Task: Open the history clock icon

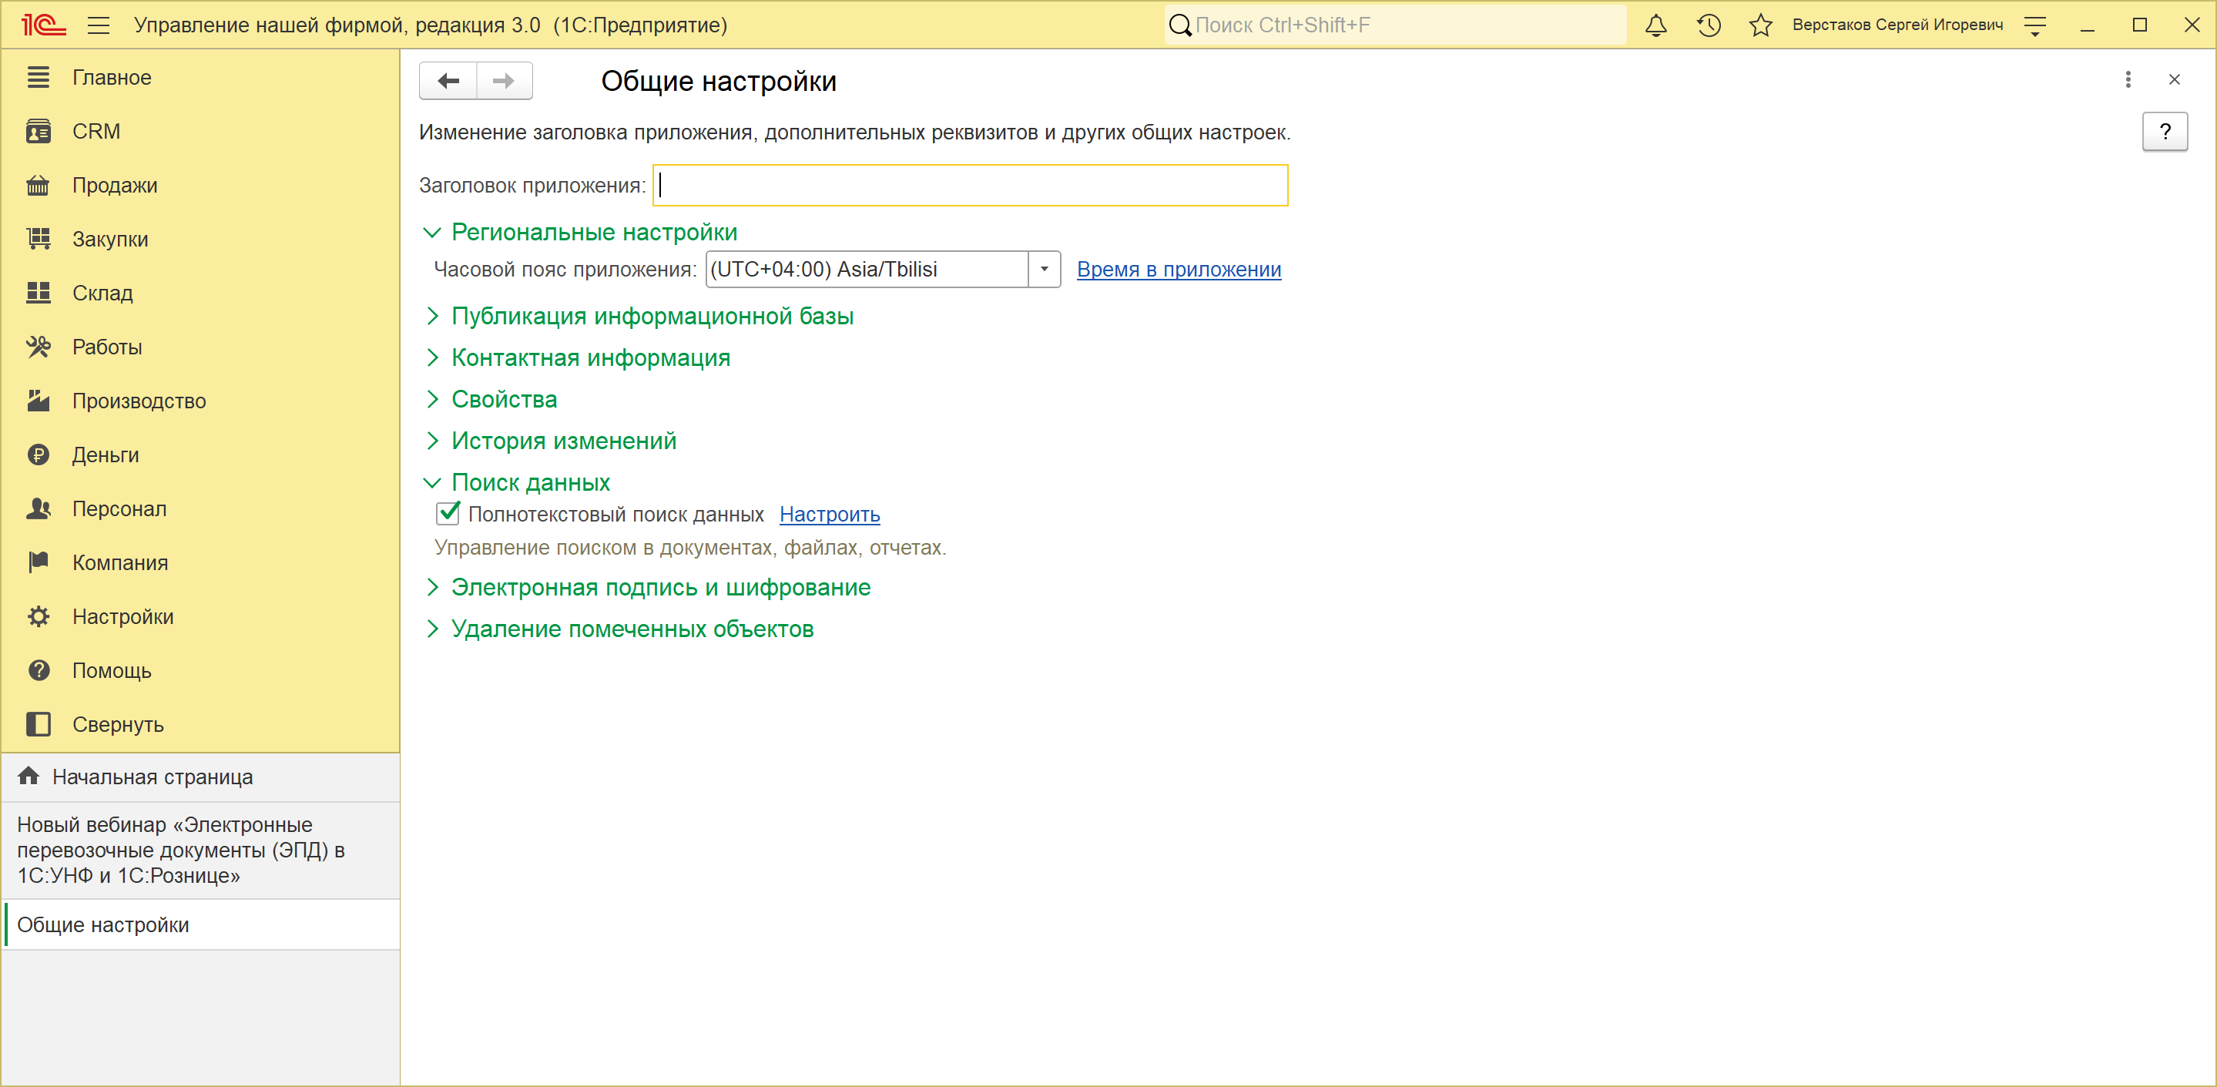Action: [x=1709, y=25]
